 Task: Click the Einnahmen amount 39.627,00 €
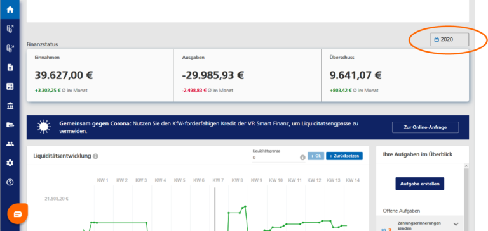pos(64,75)
